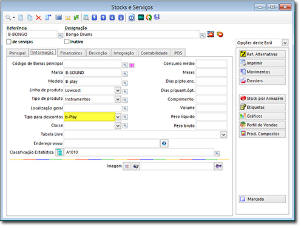Go to first record arrow icon
The width and height of the screenshot is (301, 228).
click(x=95, y=18)
